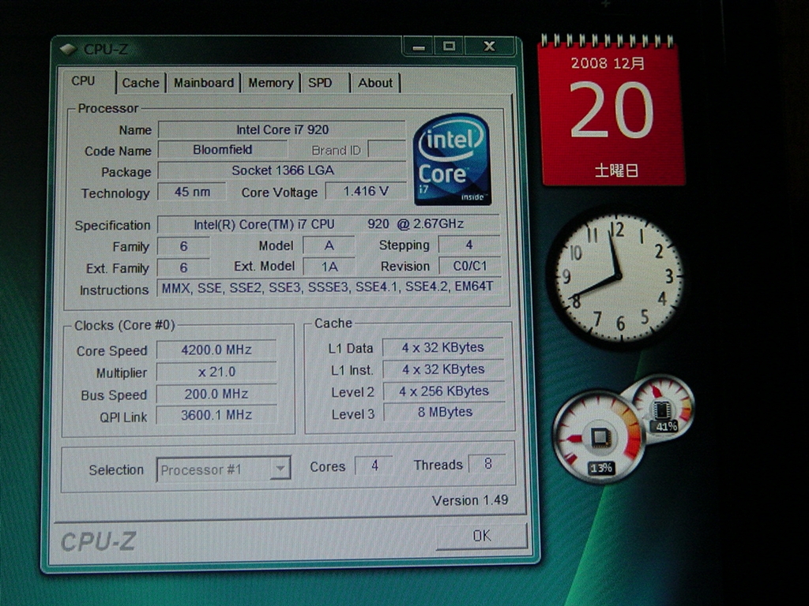Click the 2008 12月 text on calendar
Screen dimensions: 809x606
608,63
